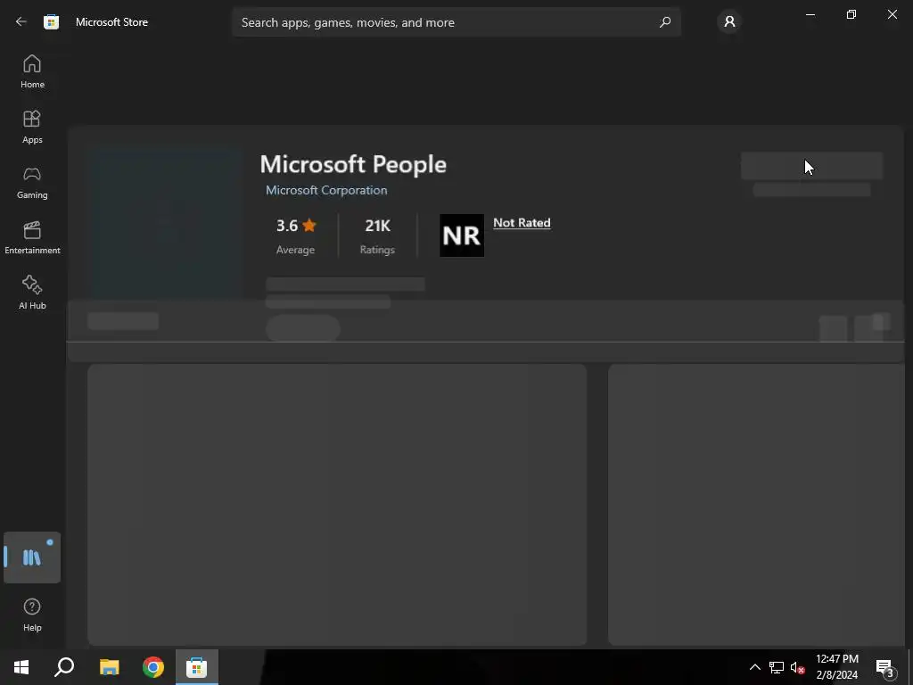This screenshot has width=913, height=685.
Task: Open the Home section in sidebar
Action: [32, 71]
